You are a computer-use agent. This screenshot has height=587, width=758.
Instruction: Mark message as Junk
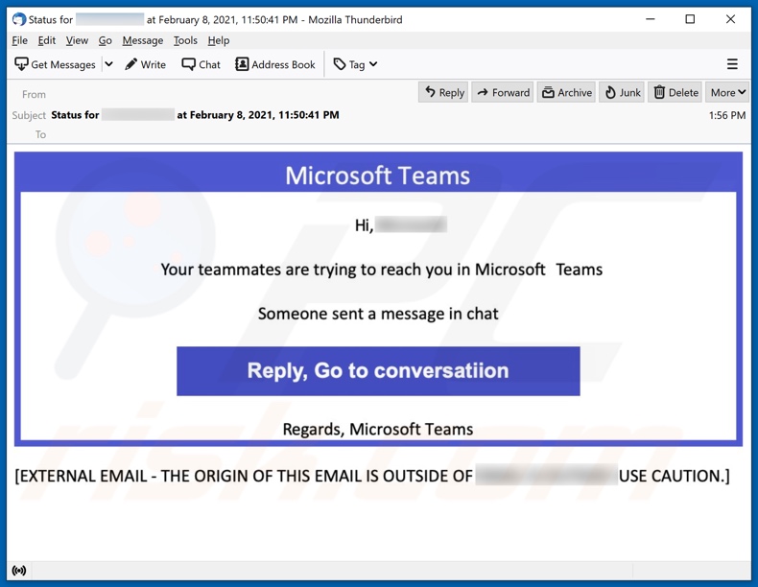tap(622, 92)
